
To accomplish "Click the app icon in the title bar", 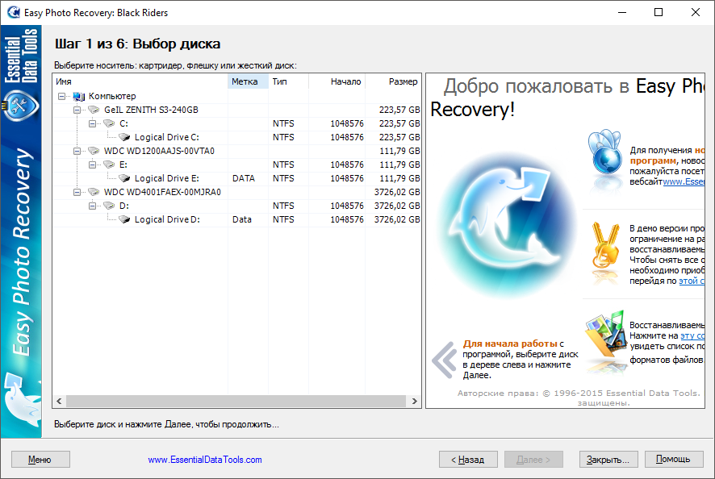I will point(14,12).
